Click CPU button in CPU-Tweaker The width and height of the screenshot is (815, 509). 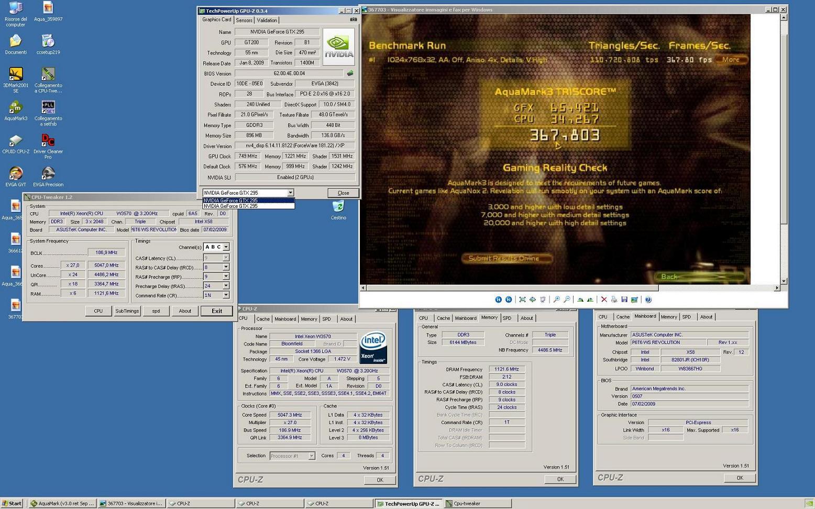pyautogui.click(x=98, y=311)
